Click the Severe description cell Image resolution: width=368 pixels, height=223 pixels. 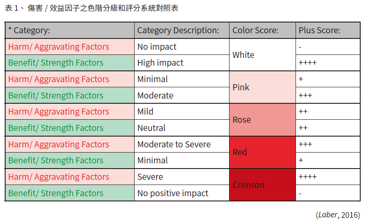[182, 177]
